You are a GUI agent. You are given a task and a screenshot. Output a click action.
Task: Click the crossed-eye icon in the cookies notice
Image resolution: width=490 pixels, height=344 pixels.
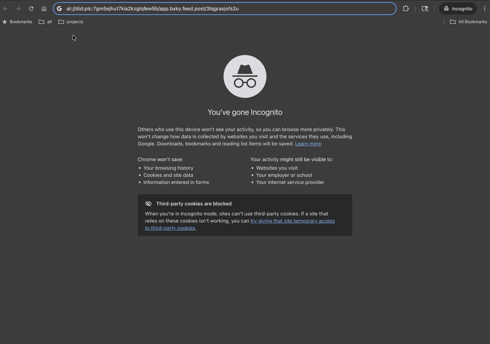148,204
